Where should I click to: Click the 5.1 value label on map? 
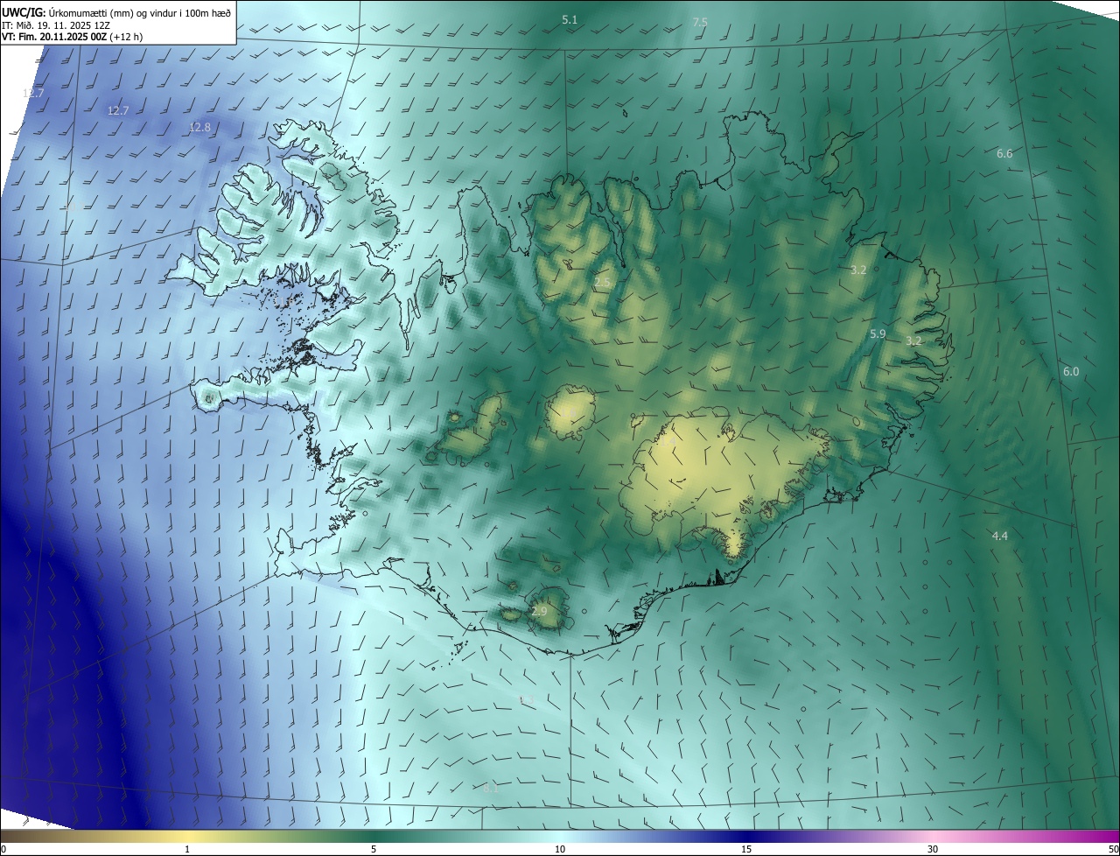coord(570,19)
